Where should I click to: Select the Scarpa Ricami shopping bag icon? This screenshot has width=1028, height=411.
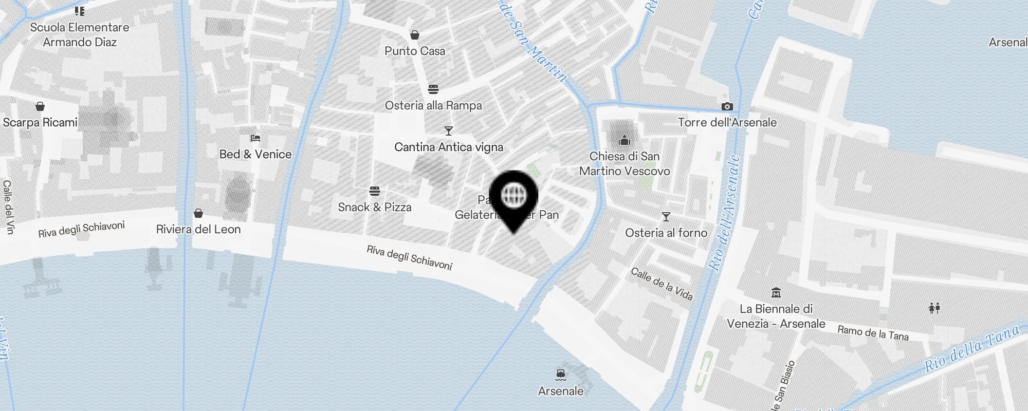pyautogui.click(x=40, y=106)
